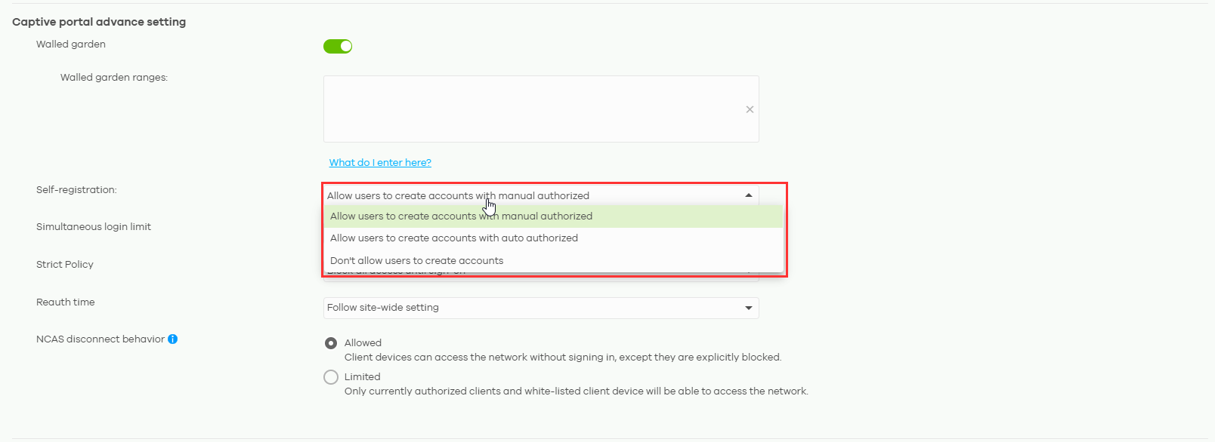Pick Don't allow users to create accounts
Image resolution: width=1215 pixels, height=442 pixels.
[416, 261]
